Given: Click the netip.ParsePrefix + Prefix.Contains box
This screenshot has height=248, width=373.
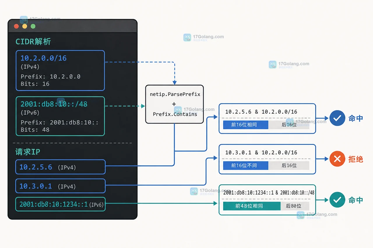Looking at the screenshot, I should [175, 104].
